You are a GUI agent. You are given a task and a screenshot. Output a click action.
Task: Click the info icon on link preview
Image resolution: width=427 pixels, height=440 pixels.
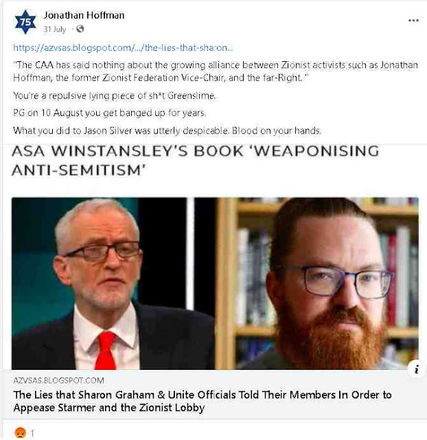(416, 369)
